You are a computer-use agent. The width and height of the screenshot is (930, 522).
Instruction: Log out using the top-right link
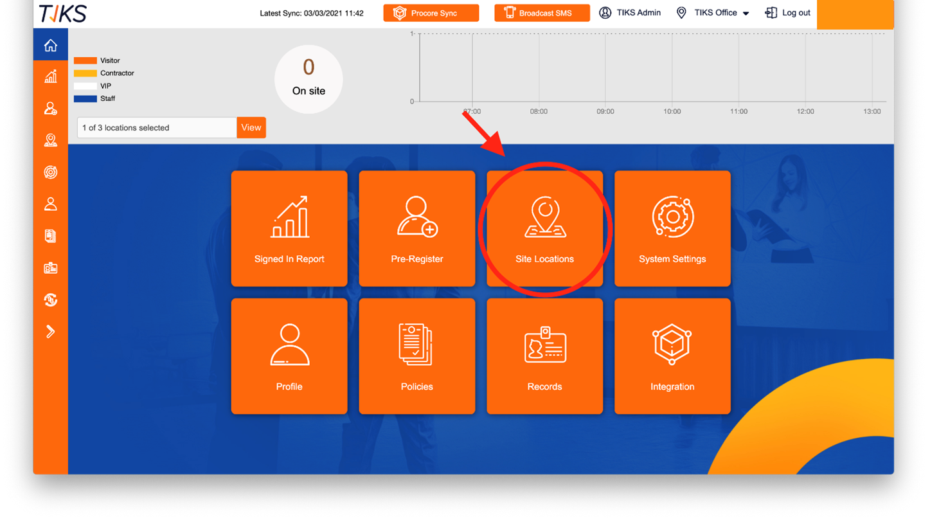(x=787, y=12)
